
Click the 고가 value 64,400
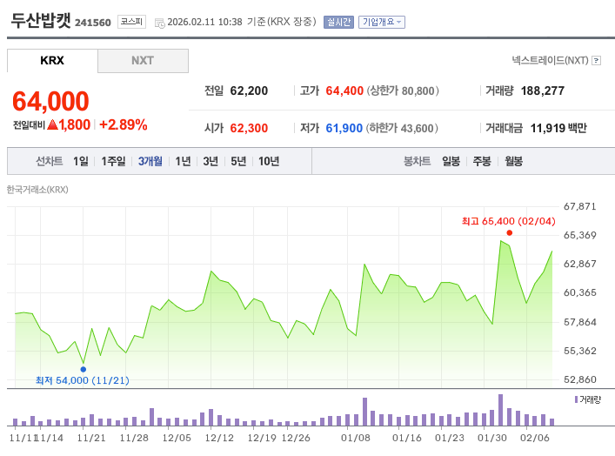(344, 91)
